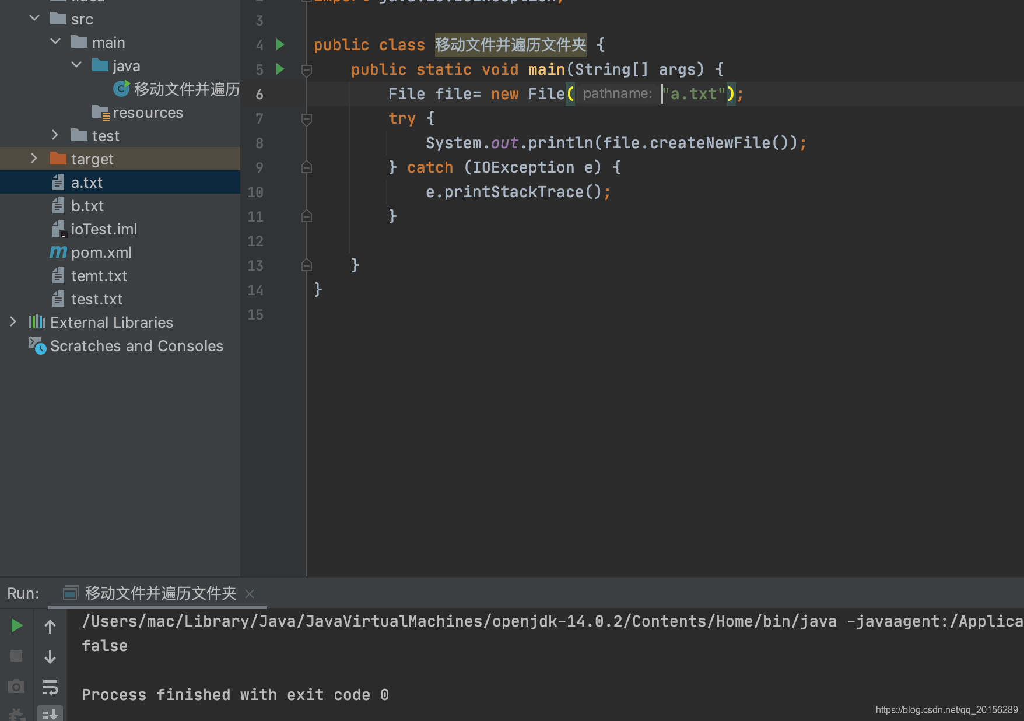The image size is (1024, 721).
Task: Click 'false' output in console
Action: click(104, 646)
